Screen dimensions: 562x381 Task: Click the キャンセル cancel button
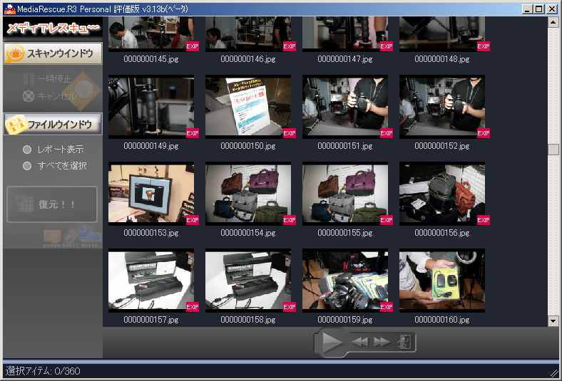pos(49,96)
